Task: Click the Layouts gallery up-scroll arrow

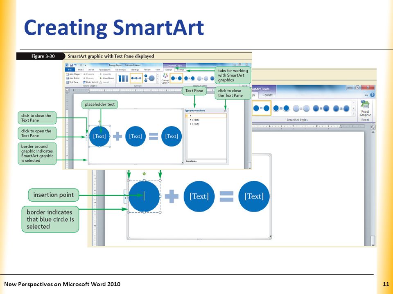Action: point(158,74)
